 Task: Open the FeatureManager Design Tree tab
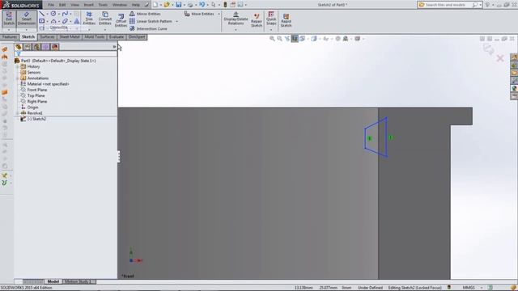point(19,47)
